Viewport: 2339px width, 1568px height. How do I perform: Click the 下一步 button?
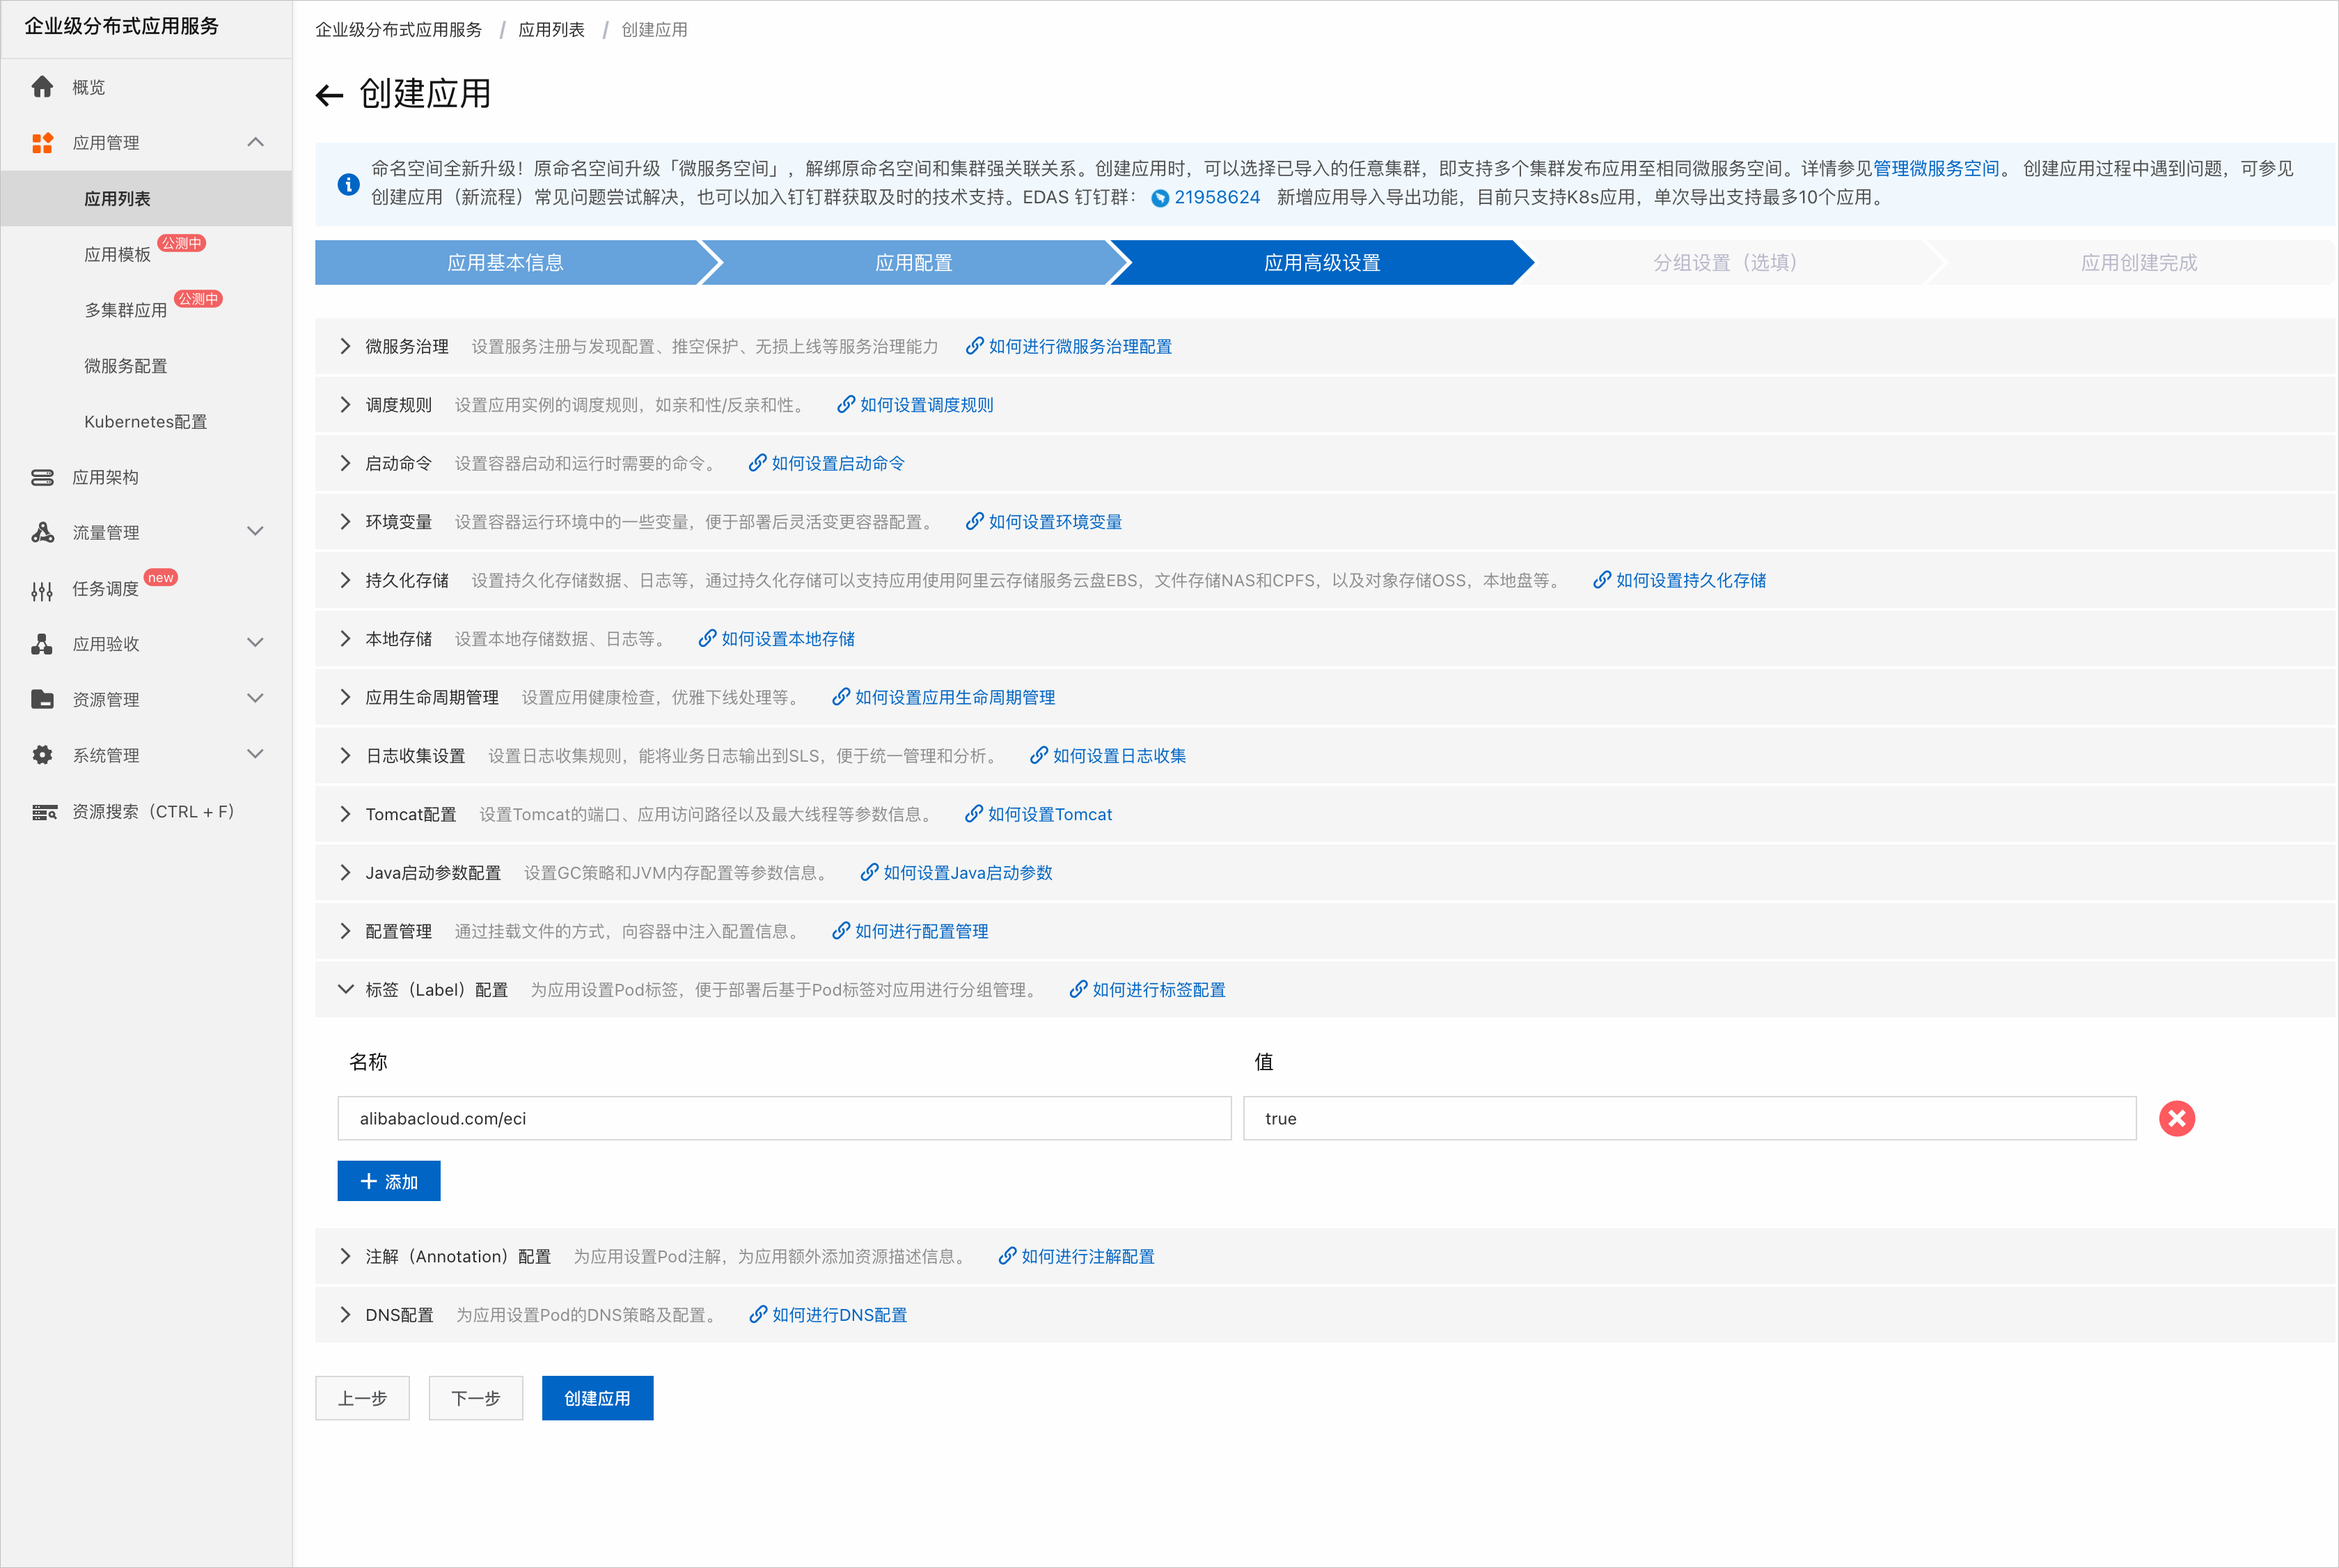click(475, 1398)
